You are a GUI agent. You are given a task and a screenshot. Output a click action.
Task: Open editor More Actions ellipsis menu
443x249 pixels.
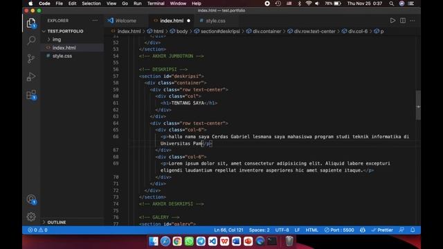point(413,21)
